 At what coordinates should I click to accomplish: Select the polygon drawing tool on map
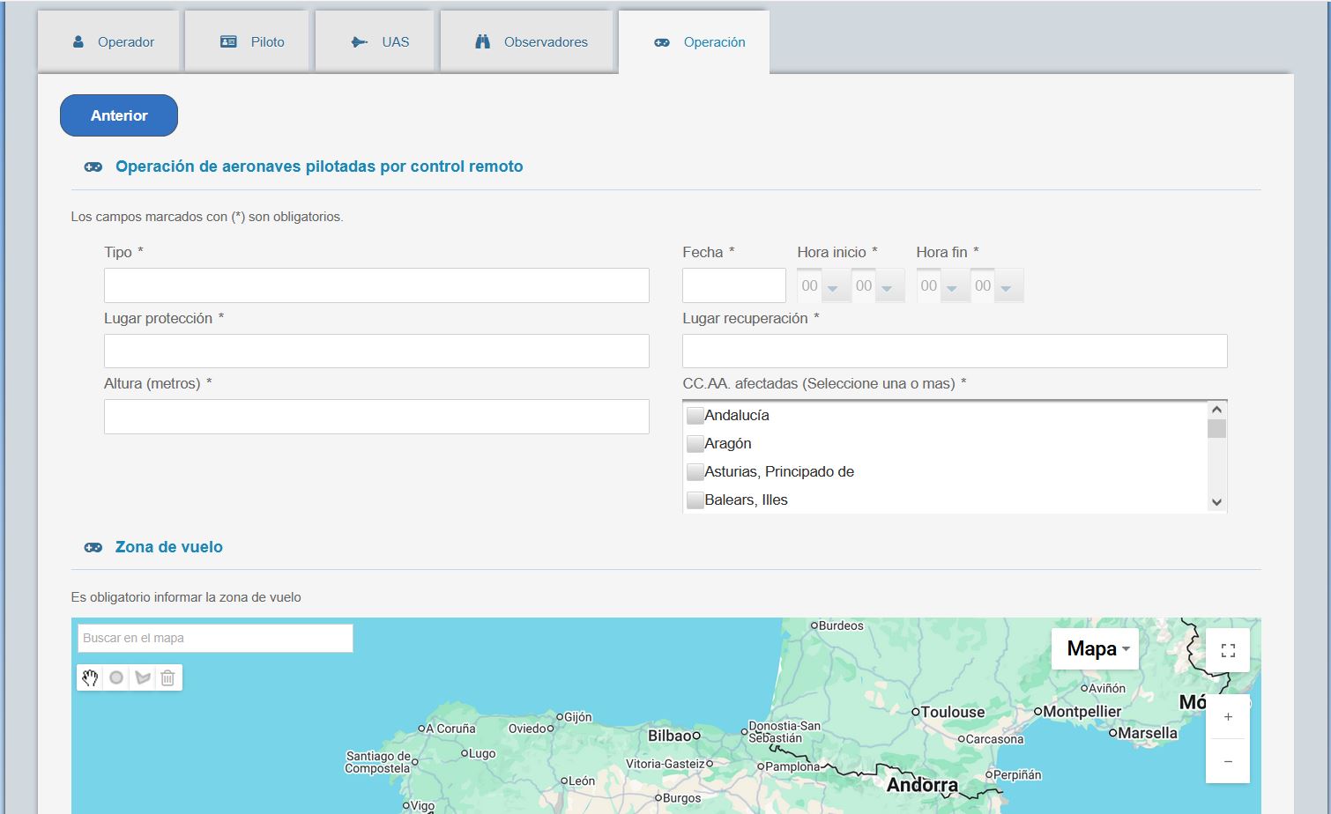143,677
